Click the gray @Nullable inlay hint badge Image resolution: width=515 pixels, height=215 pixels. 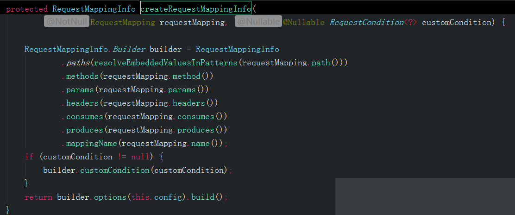pos(258,22)
